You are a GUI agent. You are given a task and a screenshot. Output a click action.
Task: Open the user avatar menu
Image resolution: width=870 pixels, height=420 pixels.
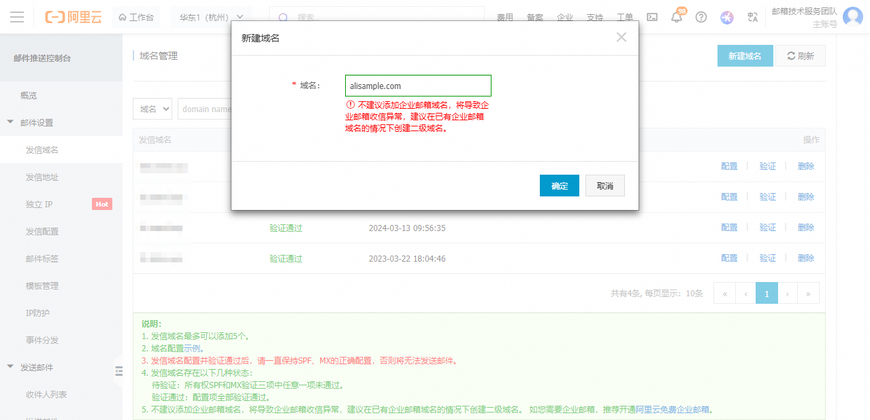(x=853, y=17)
